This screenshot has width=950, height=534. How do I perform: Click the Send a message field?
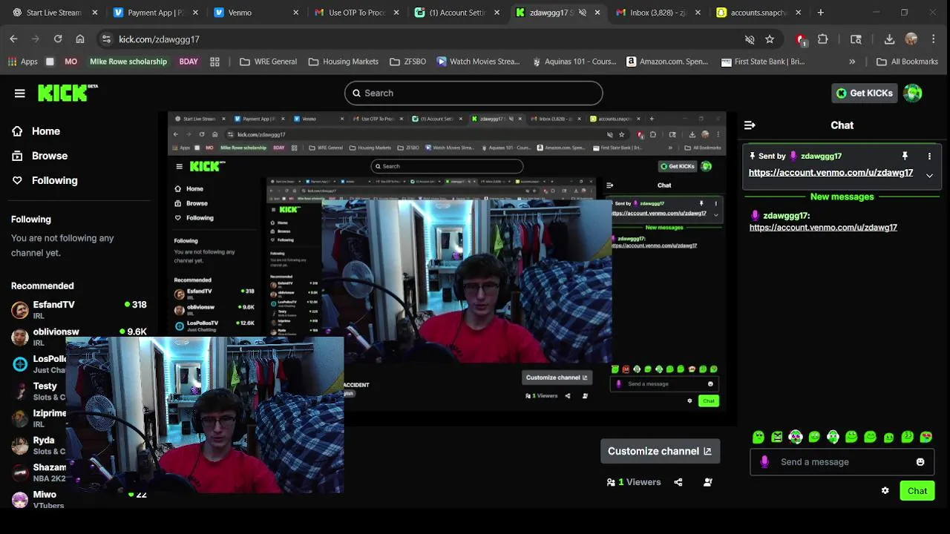click(841, 462)
